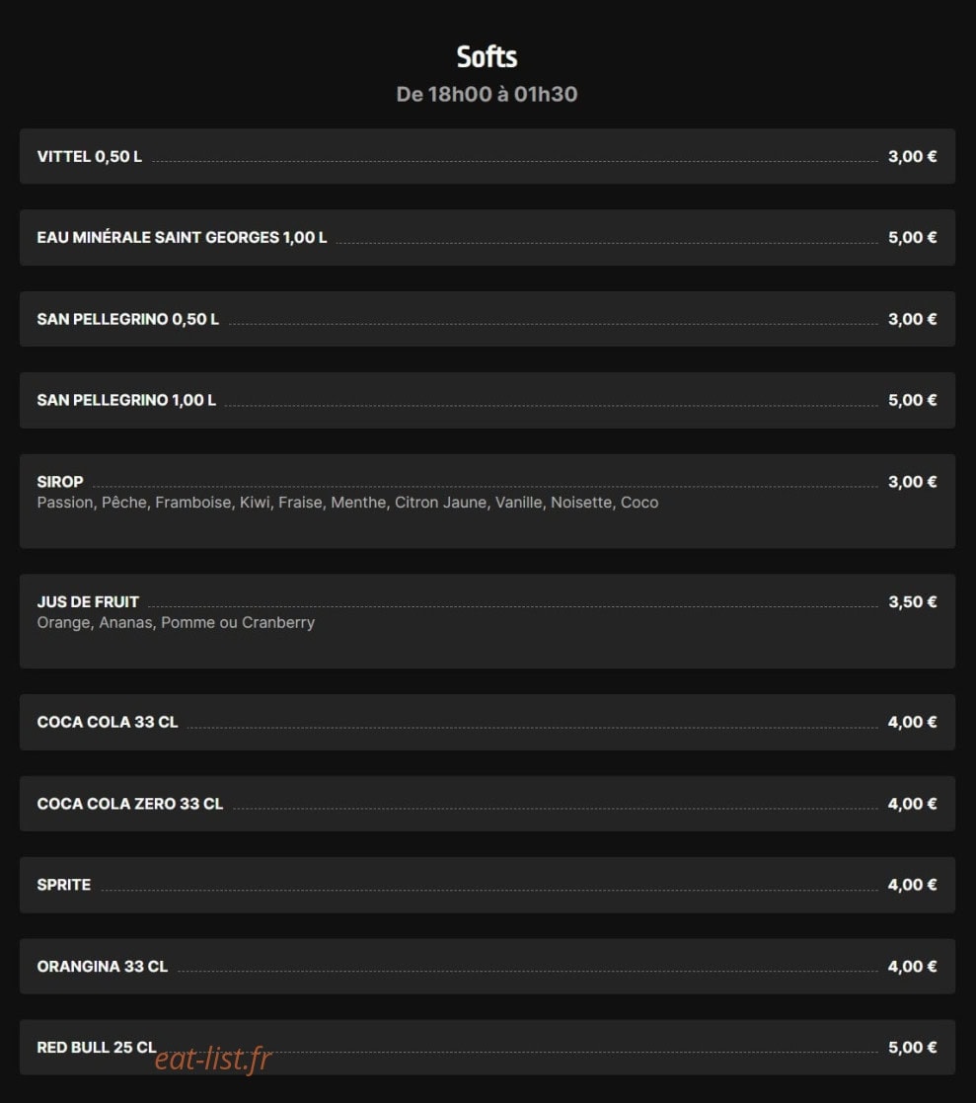Select Coca Cola Zero 33 CL row

(488, 804)
